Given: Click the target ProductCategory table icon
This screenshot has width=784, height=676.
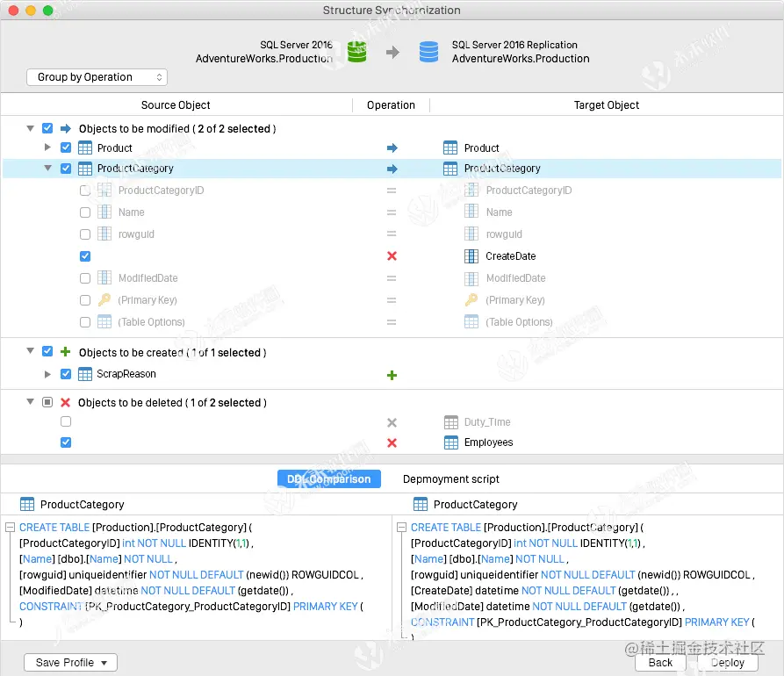Looking at the screenshot, I should point(450,169).
